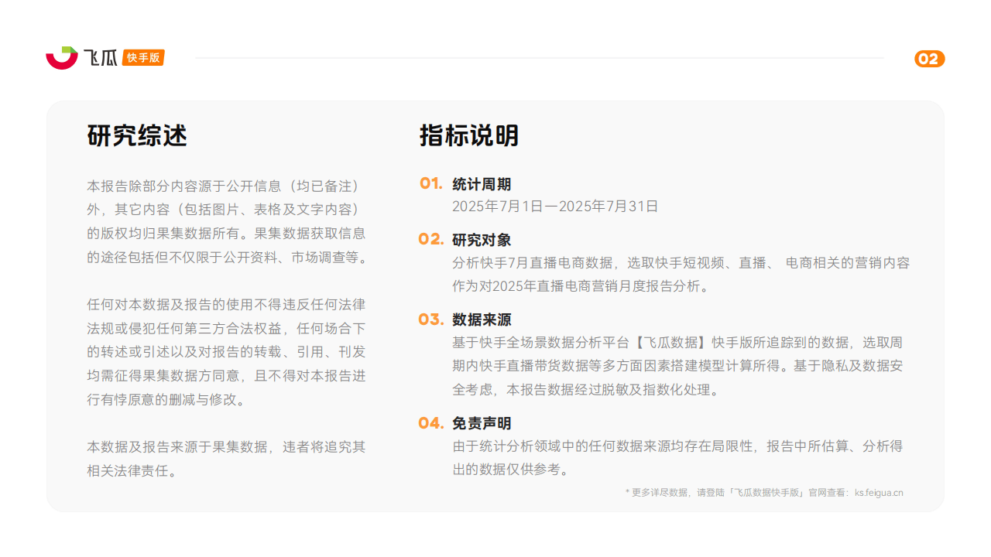
Task: Click the 03. marker beside 数据来源
Action: coord(430,320)
